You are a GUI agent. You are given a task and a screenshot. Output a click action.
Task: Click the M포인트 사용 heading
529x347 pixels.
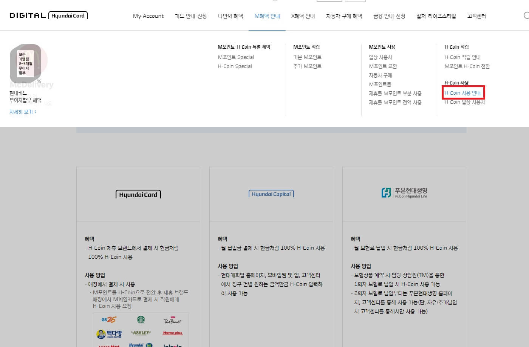[382, 47]
